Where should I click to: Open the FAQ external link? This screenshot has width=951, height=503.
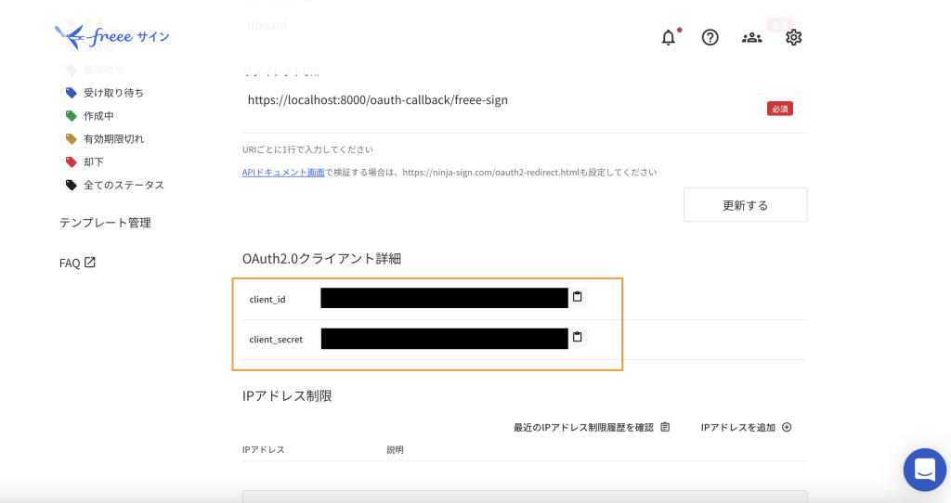[77, 263]
